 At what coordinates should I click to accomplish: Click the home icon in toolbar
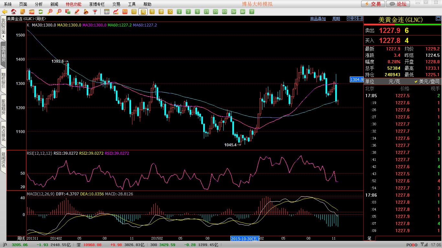(14, 12)
